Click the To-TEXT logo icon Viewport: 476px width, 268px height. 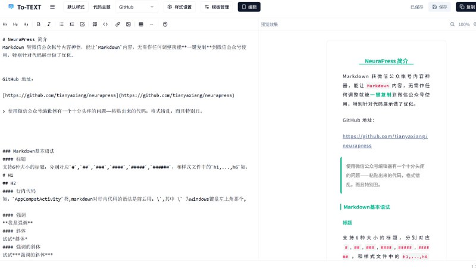(x=11, y=7)
